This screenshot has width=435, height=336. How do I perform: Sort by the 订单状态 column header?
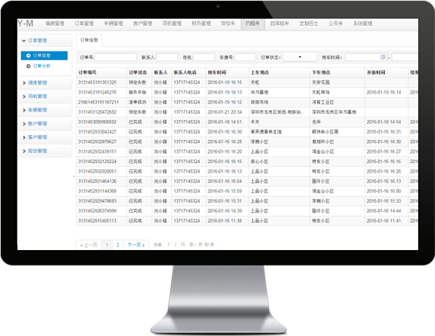(138, 72)
